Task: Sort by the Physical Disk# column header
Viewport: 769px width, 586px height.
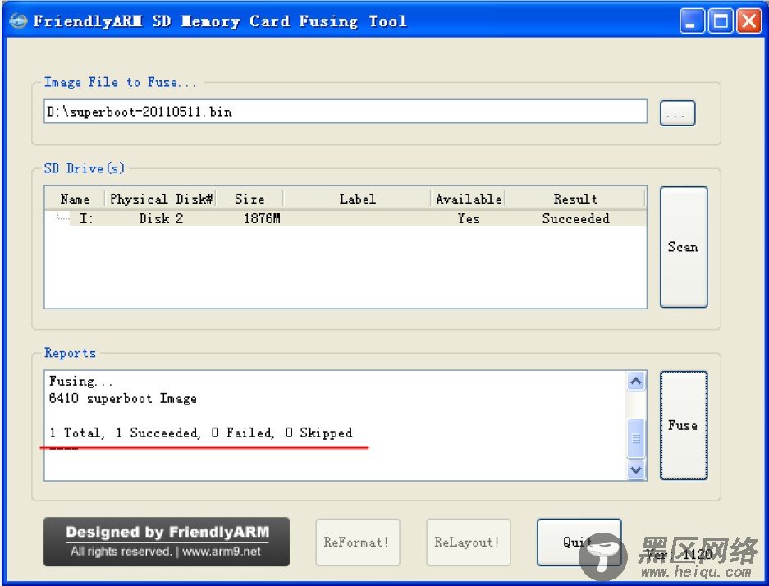Action: tap(161, 199)
